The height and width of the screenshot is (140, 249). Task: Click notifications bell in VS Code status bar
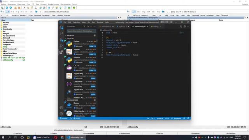click(188, 118)
